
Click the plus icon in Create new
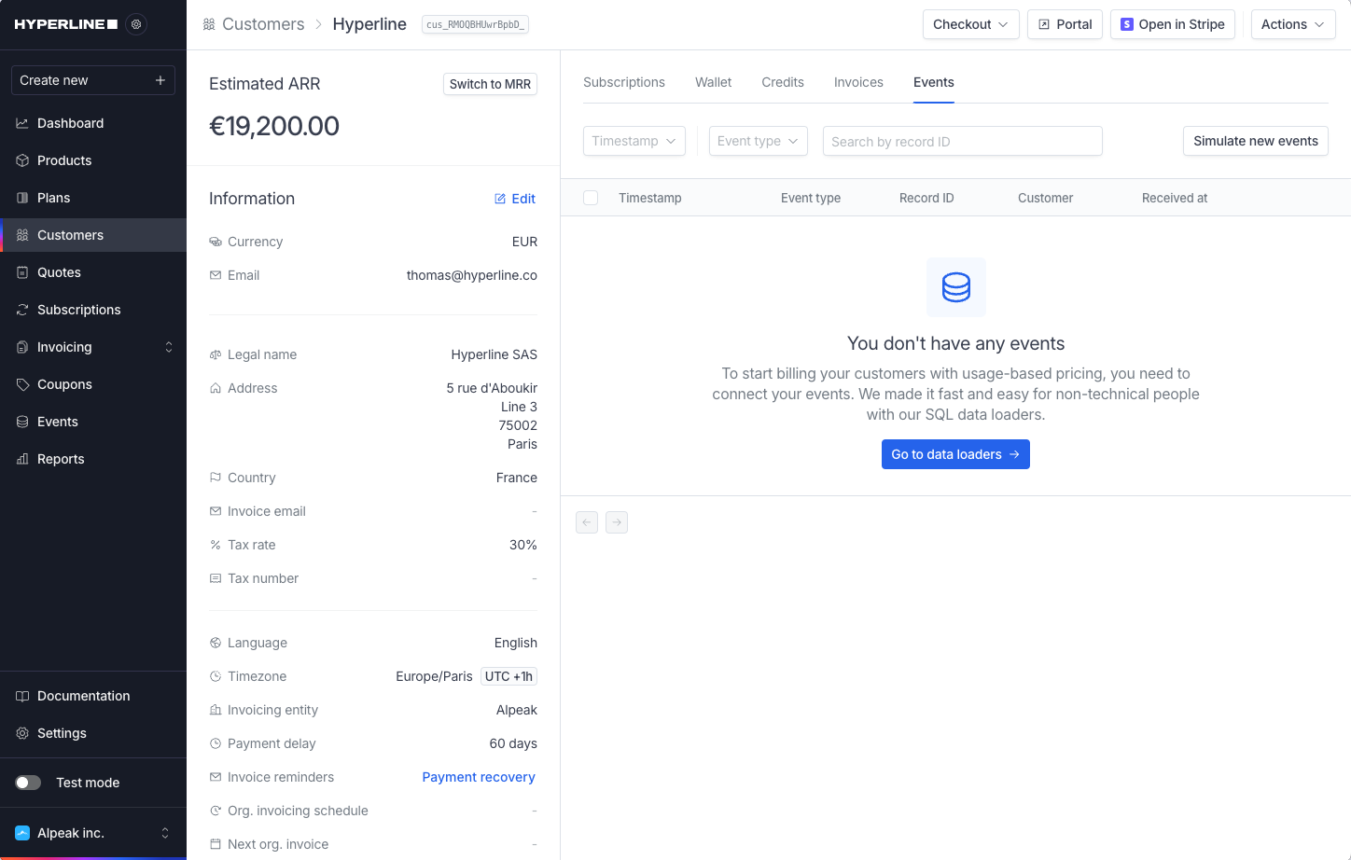(160, 80)
